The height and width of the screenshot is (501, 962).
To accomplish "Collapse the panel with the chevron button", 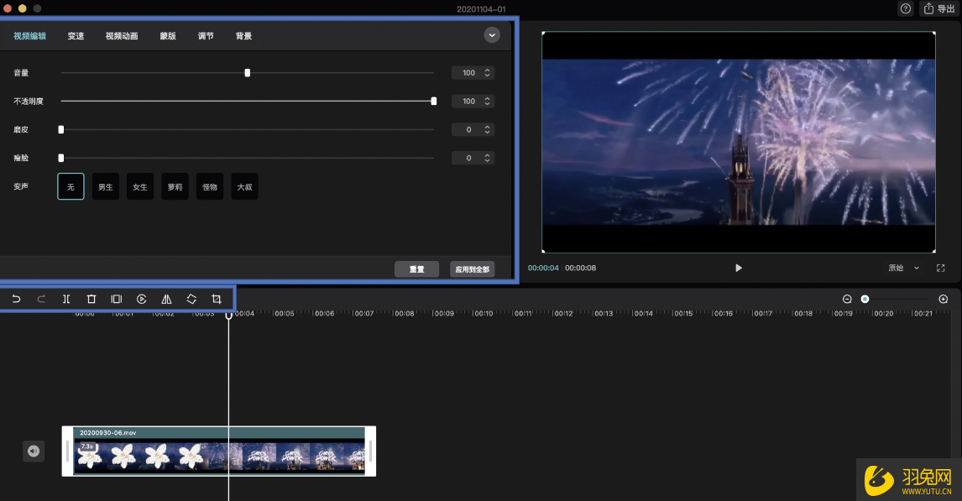I will 492,35.
